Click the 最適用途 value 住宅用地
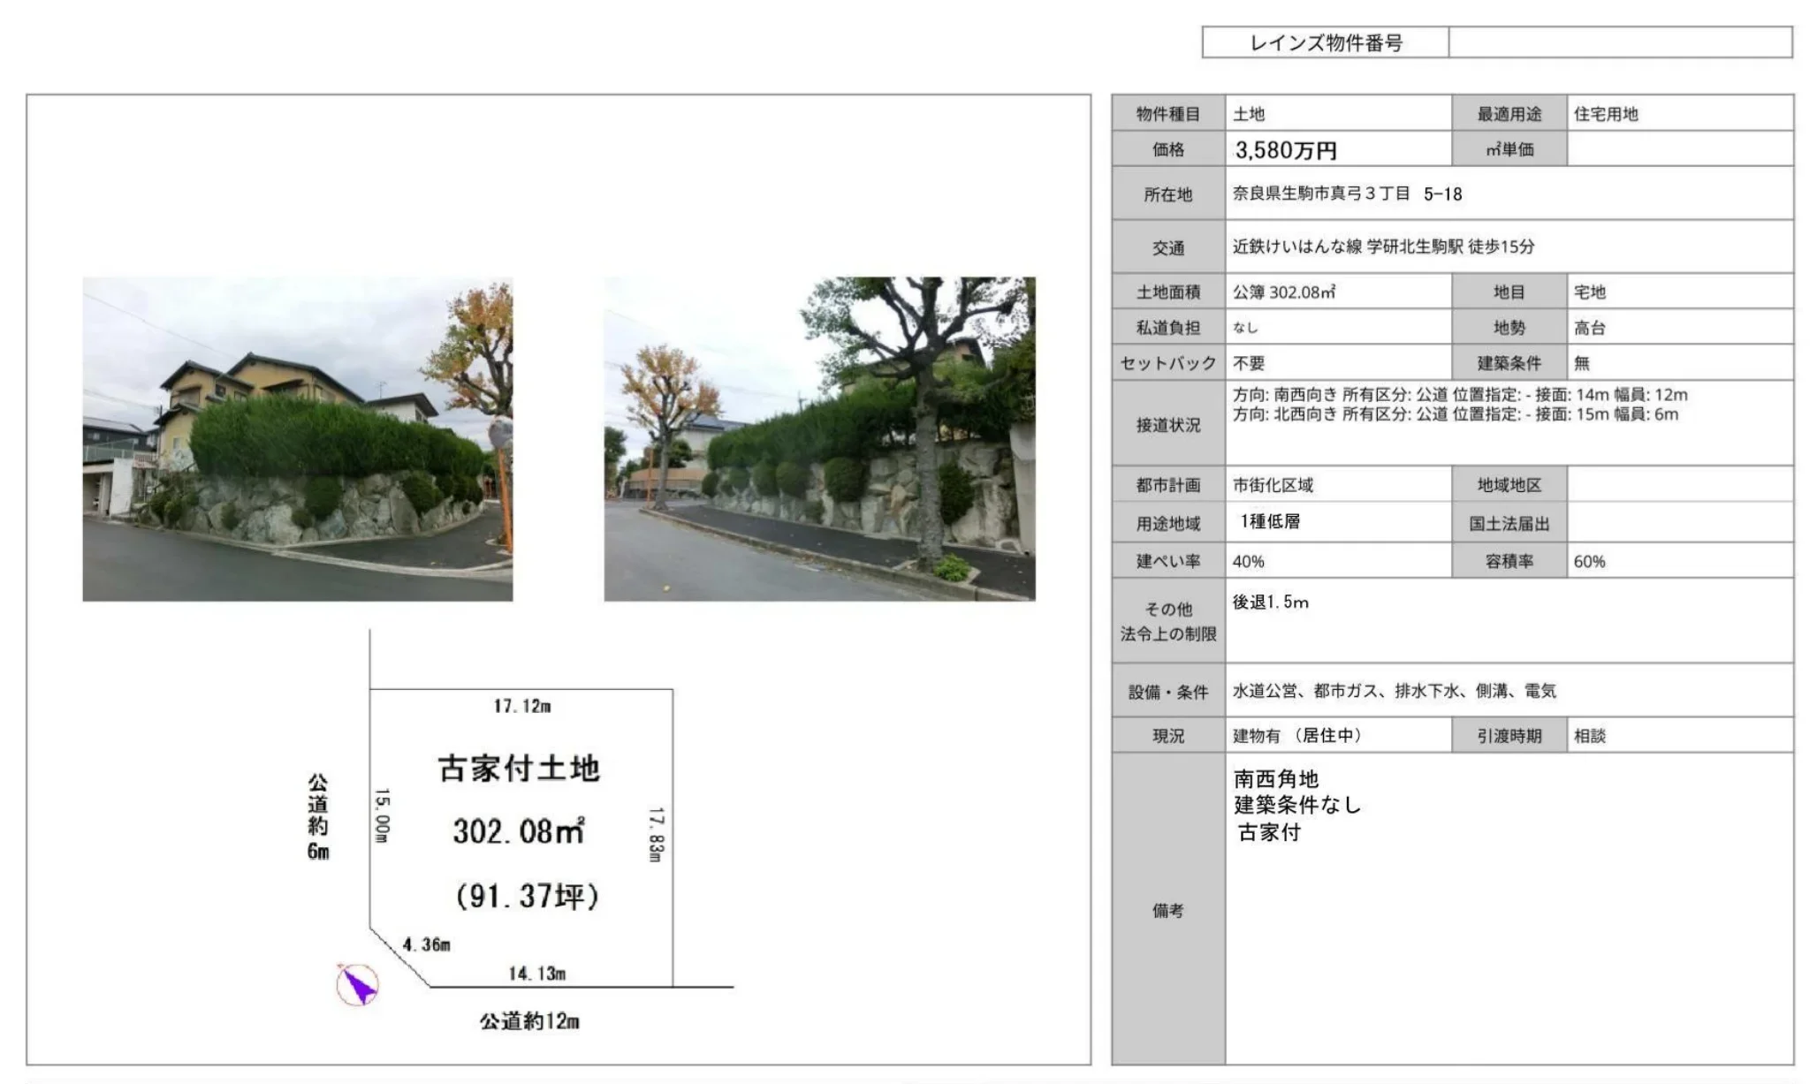 1606,114
